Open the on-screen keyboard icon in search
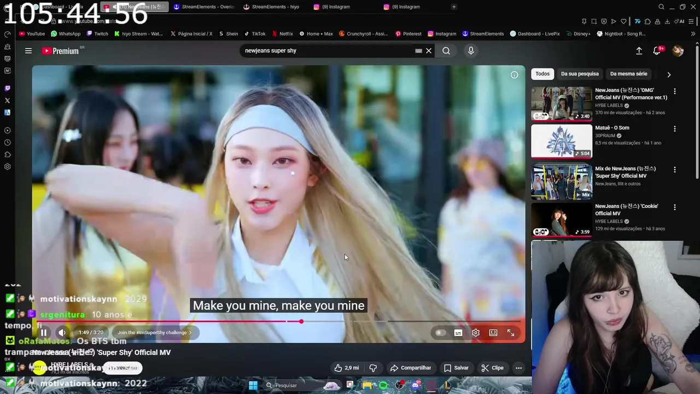Viewport: 700px width, 394px height. pyautogui.click(x=418, y=51)
